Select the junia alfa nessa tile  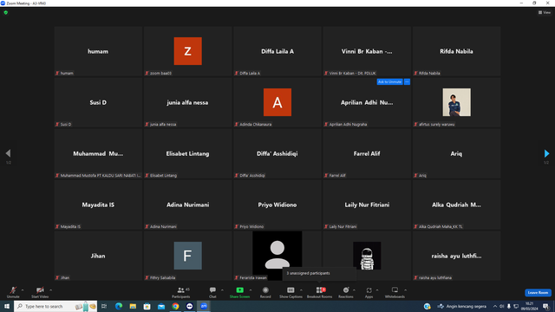[x=187, y=102]
